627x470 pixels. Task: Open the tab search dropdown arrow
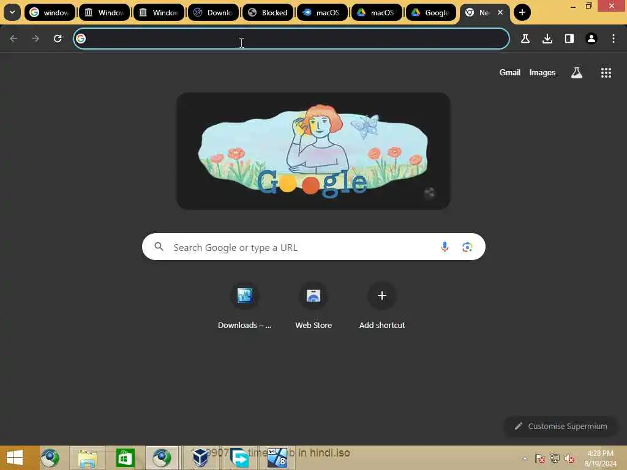[x=12, y=12]
